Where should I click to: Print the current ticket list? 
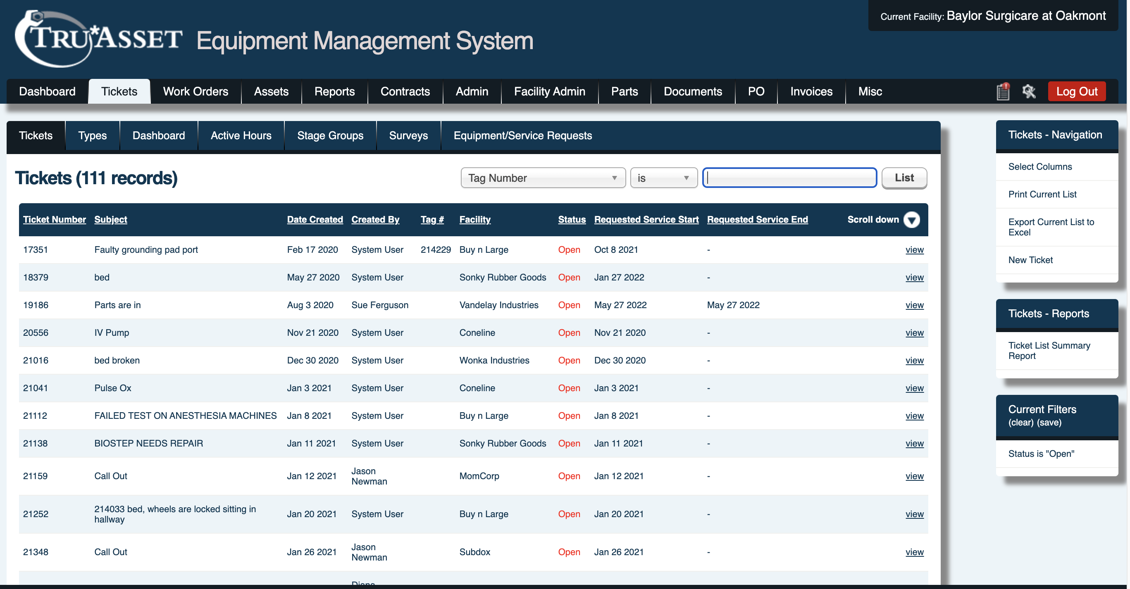click(1042, 194)
